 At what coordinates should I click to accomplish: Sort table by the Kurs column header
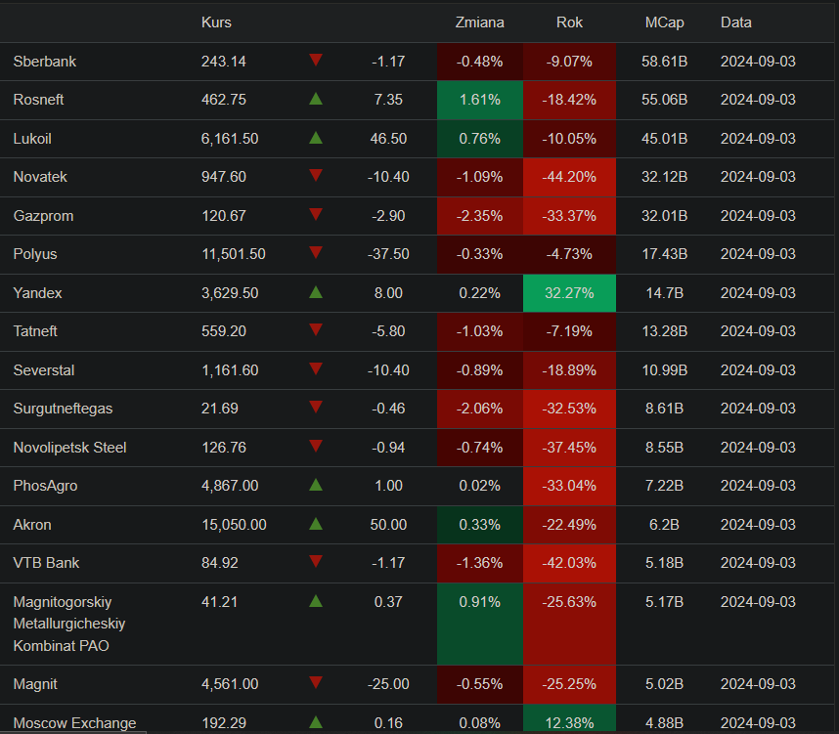[216, 22]
